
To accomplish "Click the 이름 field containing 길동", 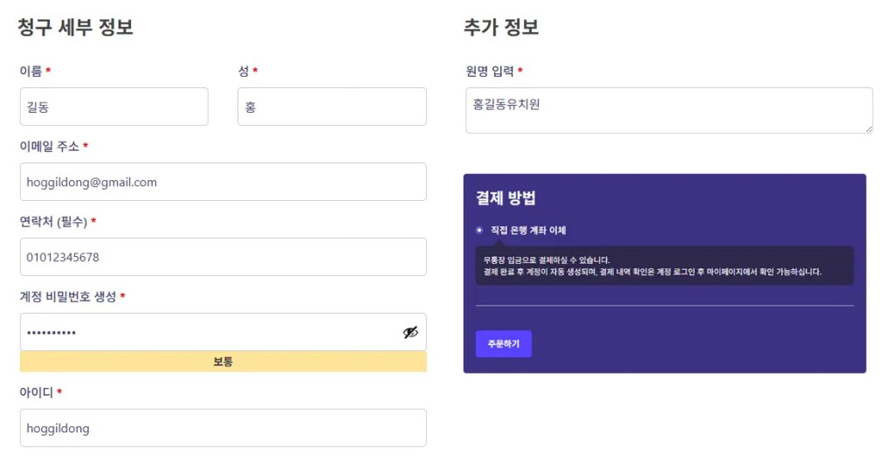I will [x=113, y=107].
